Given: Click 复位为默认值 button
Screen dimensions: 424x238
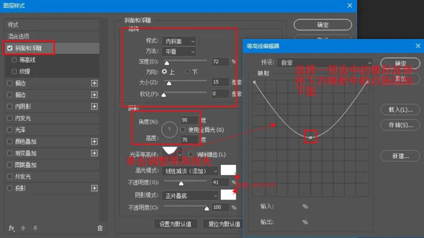Looking at the screenshot, I should [223, 224].
